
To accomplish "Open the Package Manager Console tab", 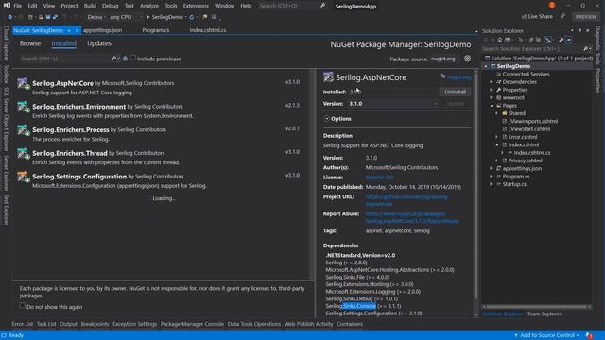I will tap(192, 324).
